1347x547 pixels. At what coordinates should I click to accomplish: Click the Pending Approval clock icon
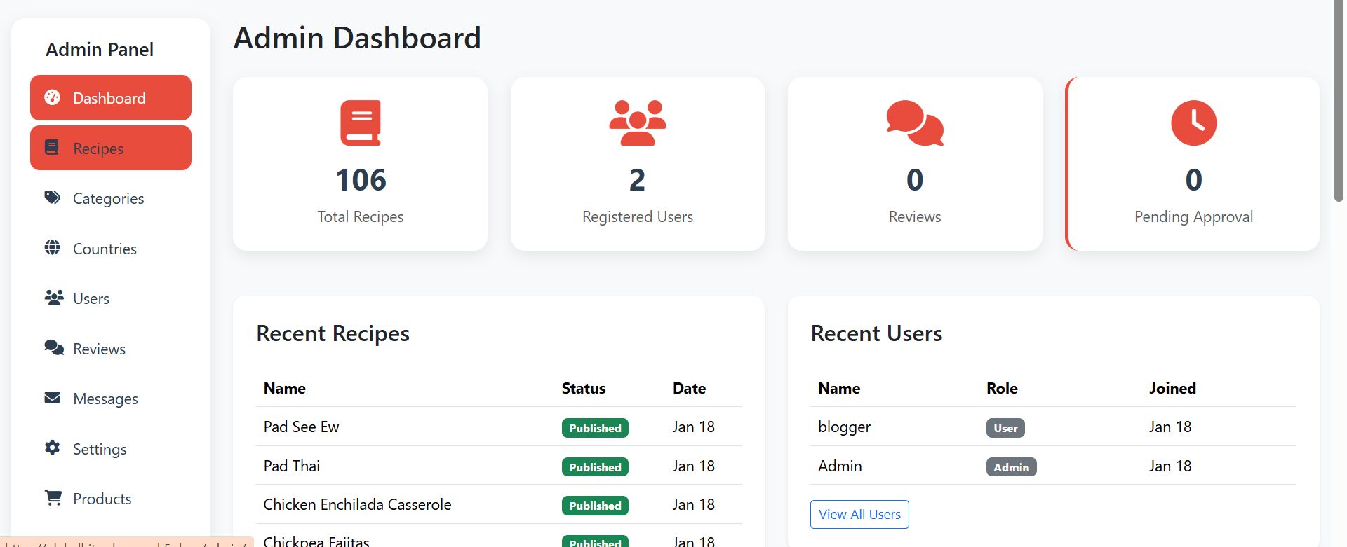click(x=1193, y=123)
